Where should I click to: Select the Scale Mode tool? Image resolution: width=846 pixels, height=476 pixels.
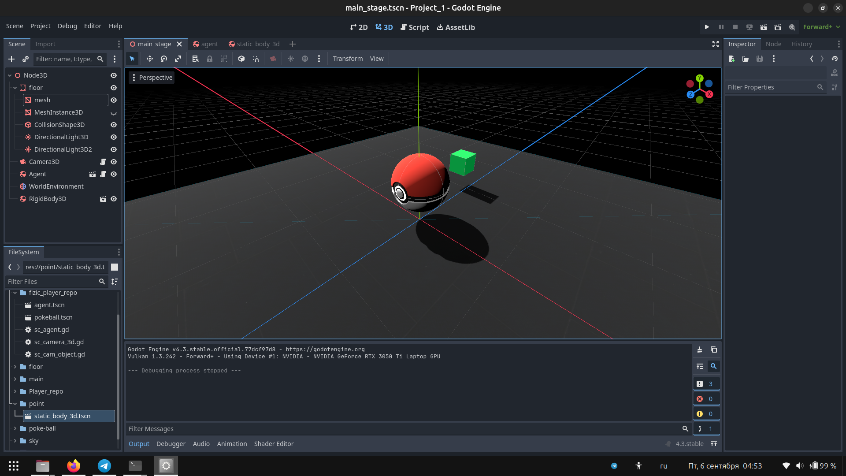pyautogui.click(x=178, y=59)
